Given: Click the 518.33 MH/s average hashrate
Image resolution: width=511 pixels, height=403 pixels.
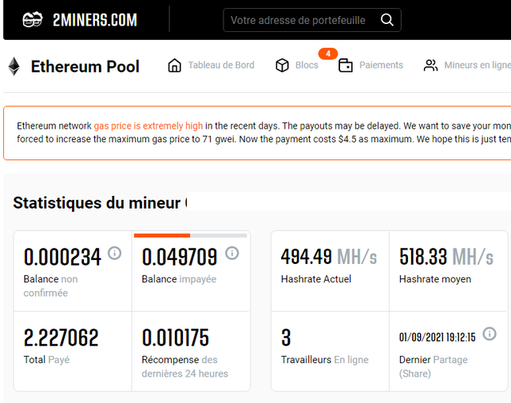Looking at the screenshot, I should pos(446,257).
